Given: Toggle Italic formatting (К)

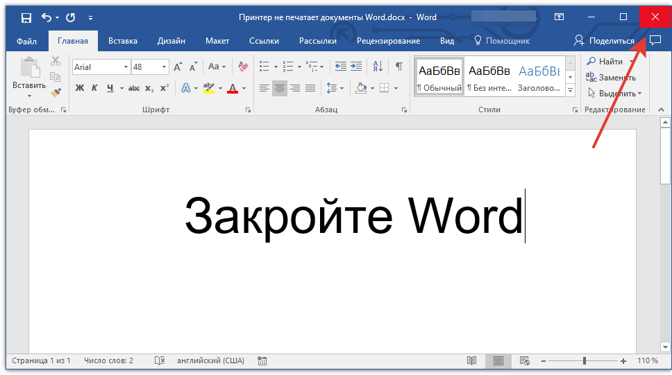Looking at the screenshot, I should tap(94, 88).
